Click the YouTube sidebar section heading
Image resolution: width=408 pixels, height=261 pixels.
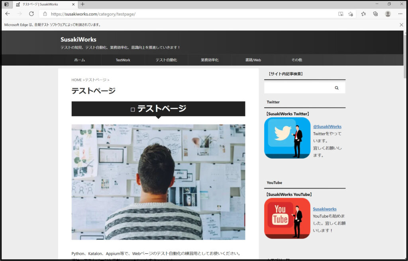[274, 183]
